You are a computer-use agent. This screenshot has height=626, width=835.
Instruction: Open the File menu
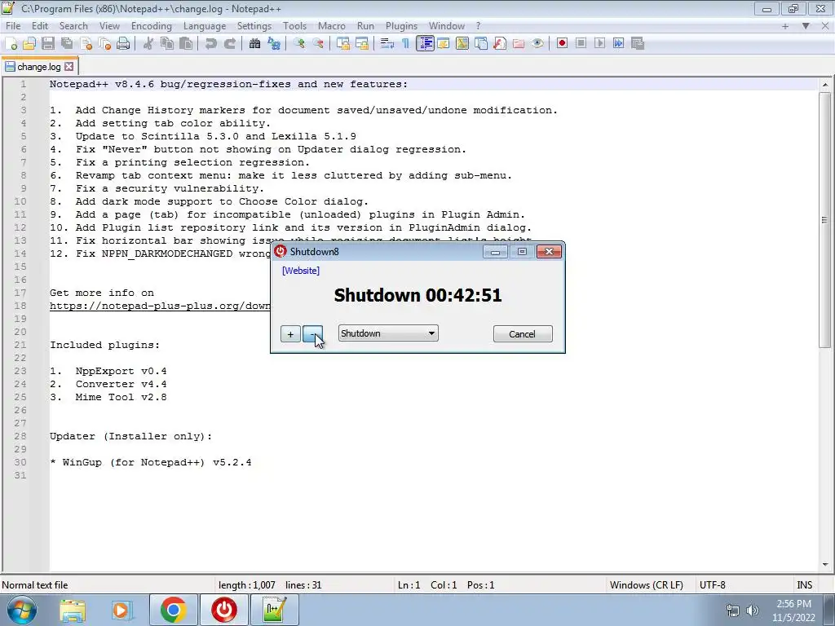[x=13, y=25]
